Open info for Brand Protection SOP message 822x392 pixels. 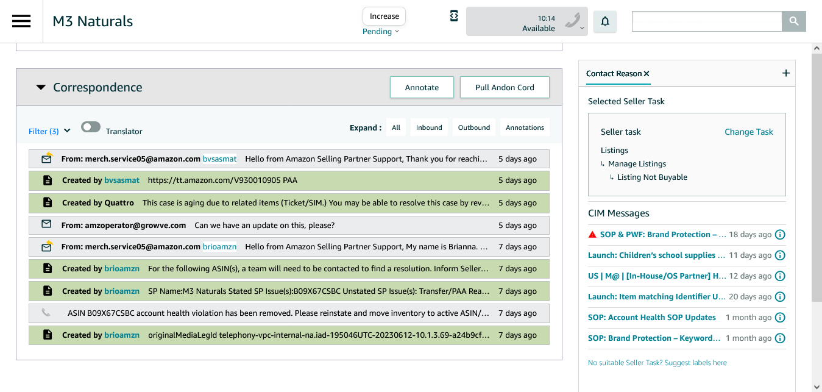tap(779, 235)
